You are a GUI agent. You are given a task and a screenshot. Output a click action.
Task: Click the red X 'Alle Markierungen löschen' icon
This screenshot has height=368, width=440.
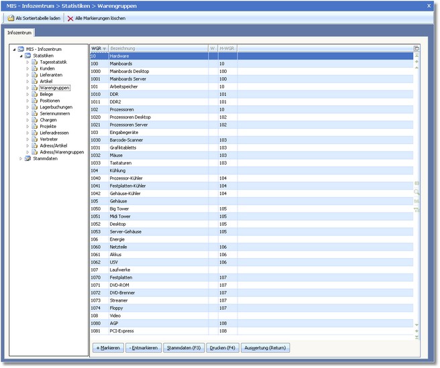(70, 18)
